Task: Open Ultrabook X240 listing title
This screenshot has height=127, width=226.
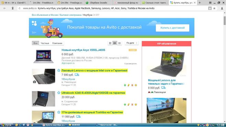Action: coord(93,93)
